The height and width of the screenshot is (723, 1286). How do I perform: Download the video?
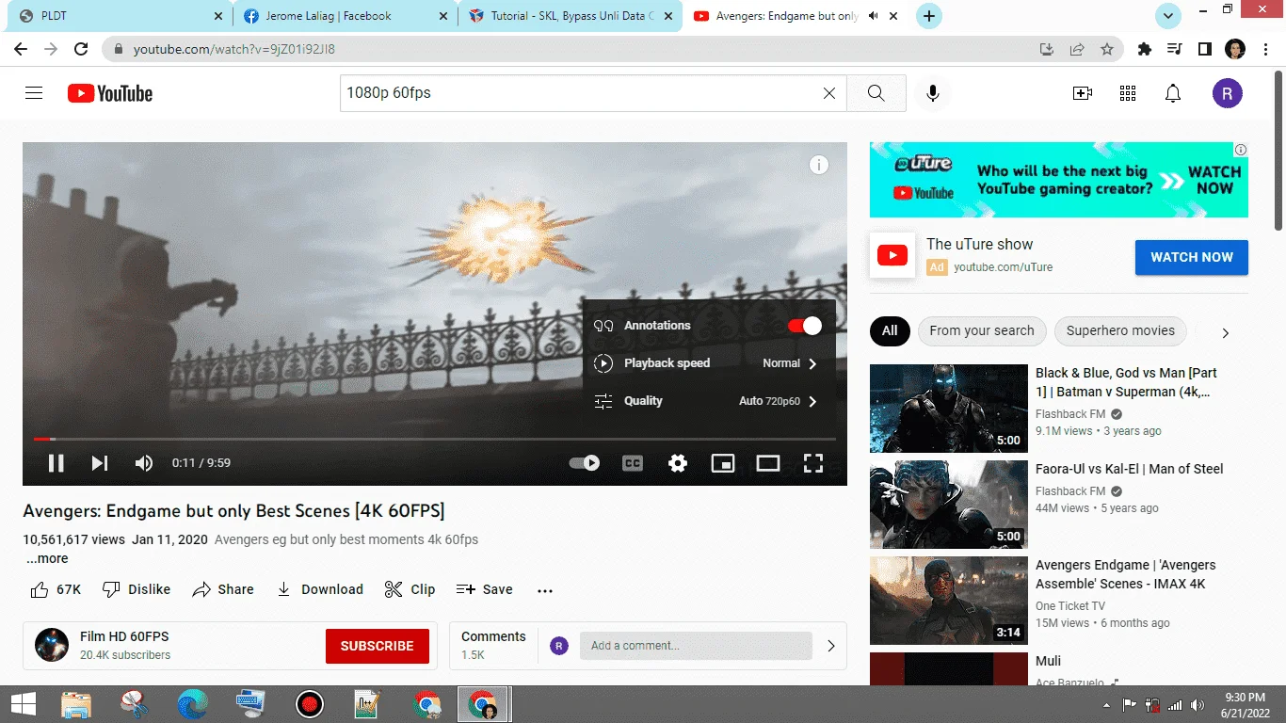[320, 589]
